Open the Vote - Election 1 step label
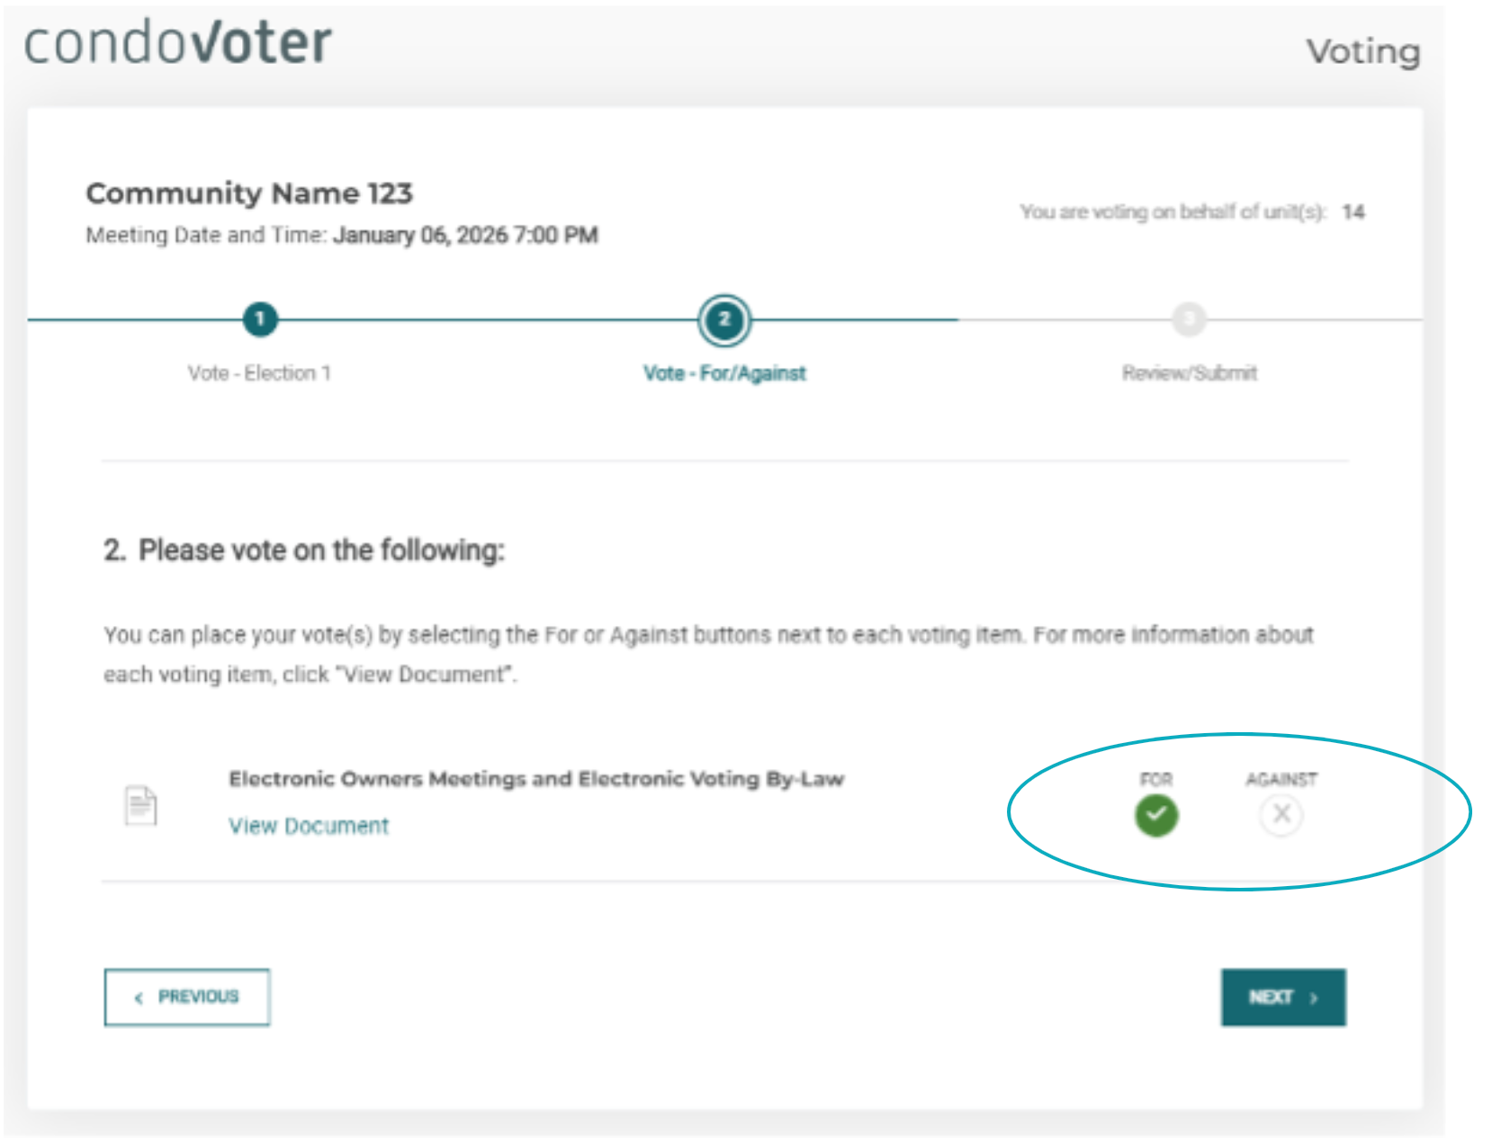The image size is (1492, 1146). pyautogui.click(x=259, y=373)
